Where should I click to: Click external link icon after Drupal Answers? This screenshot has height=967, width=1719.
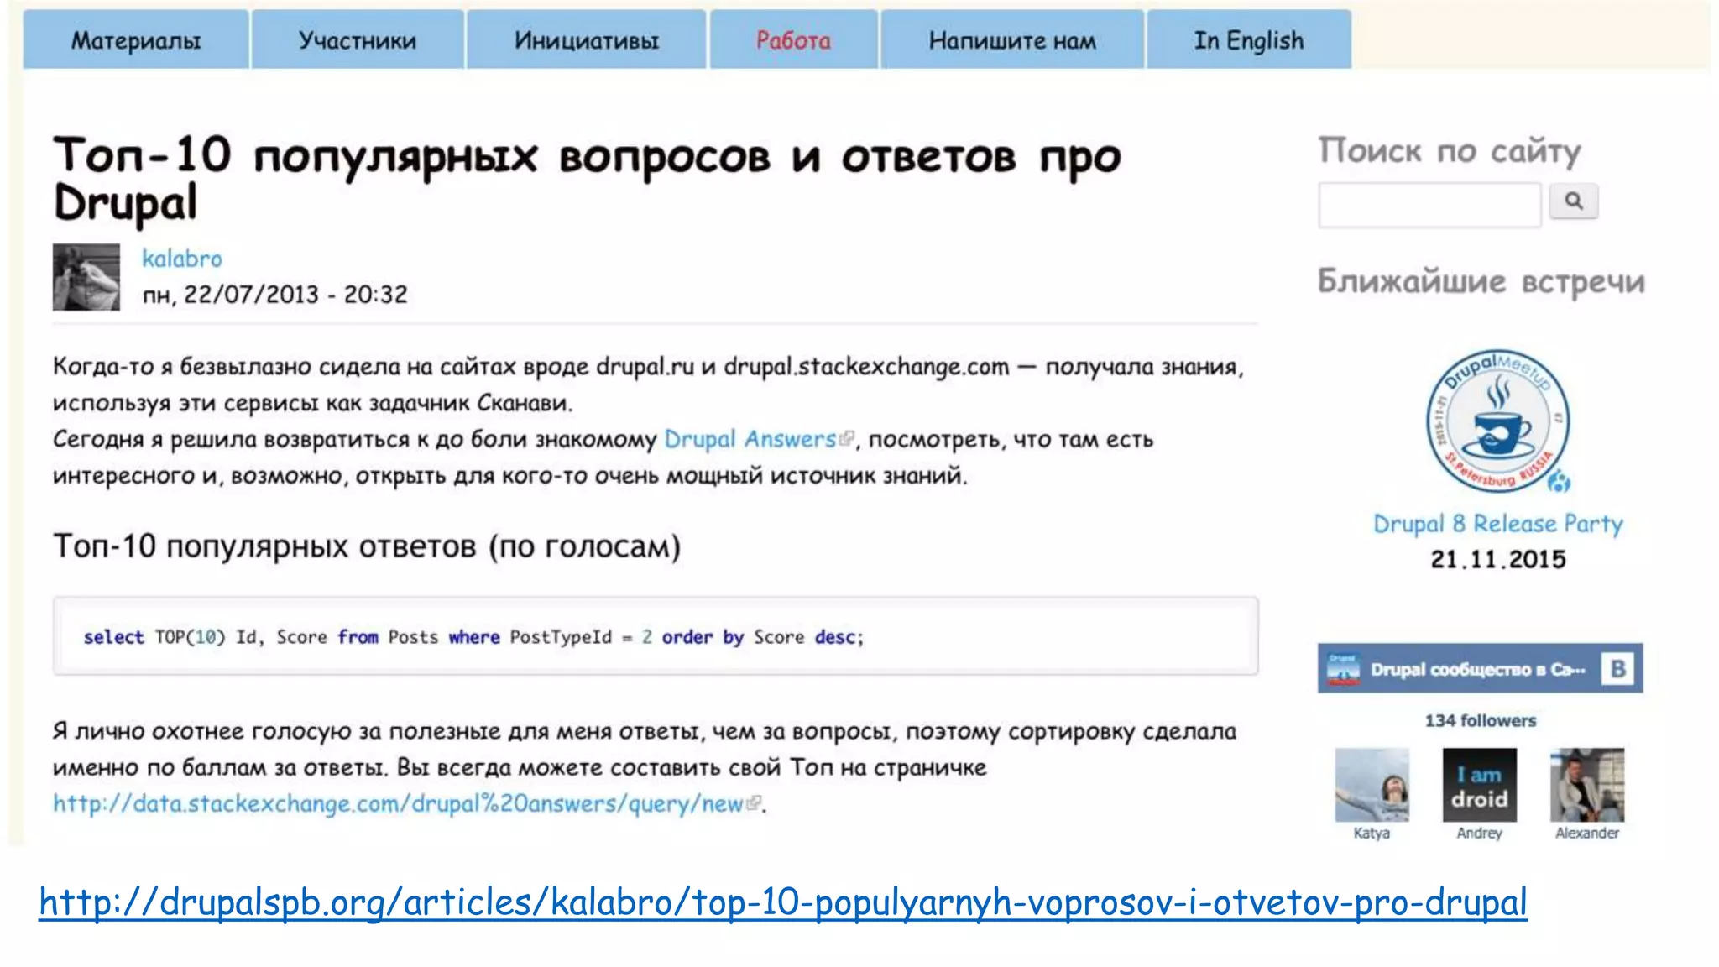tap(846, 438)
